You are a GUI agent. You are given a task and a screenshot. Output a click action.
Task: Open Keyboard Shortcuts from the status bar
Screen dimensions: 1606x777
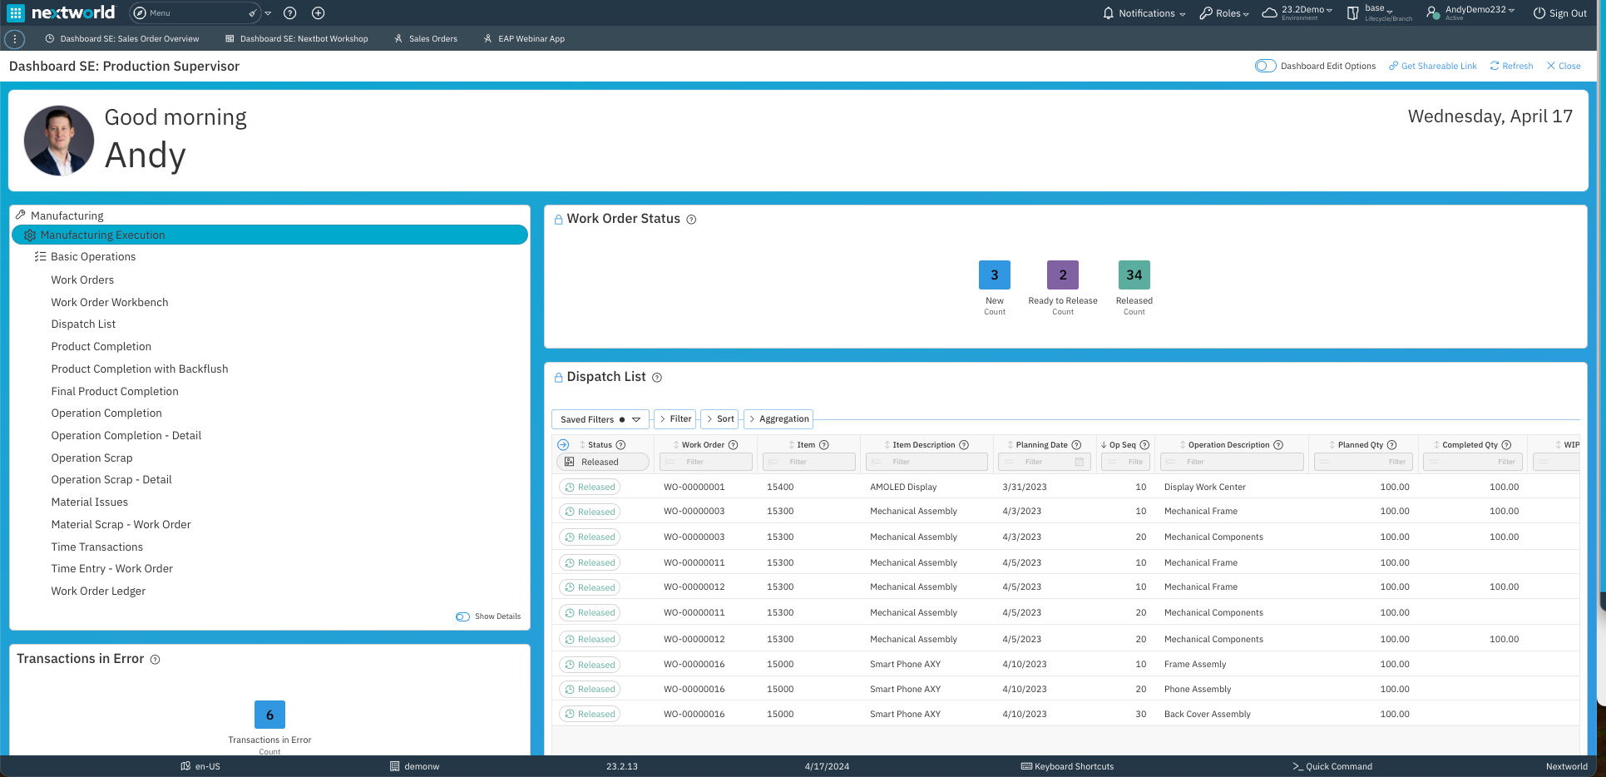pyautogui.click(x=1067, y=766)
